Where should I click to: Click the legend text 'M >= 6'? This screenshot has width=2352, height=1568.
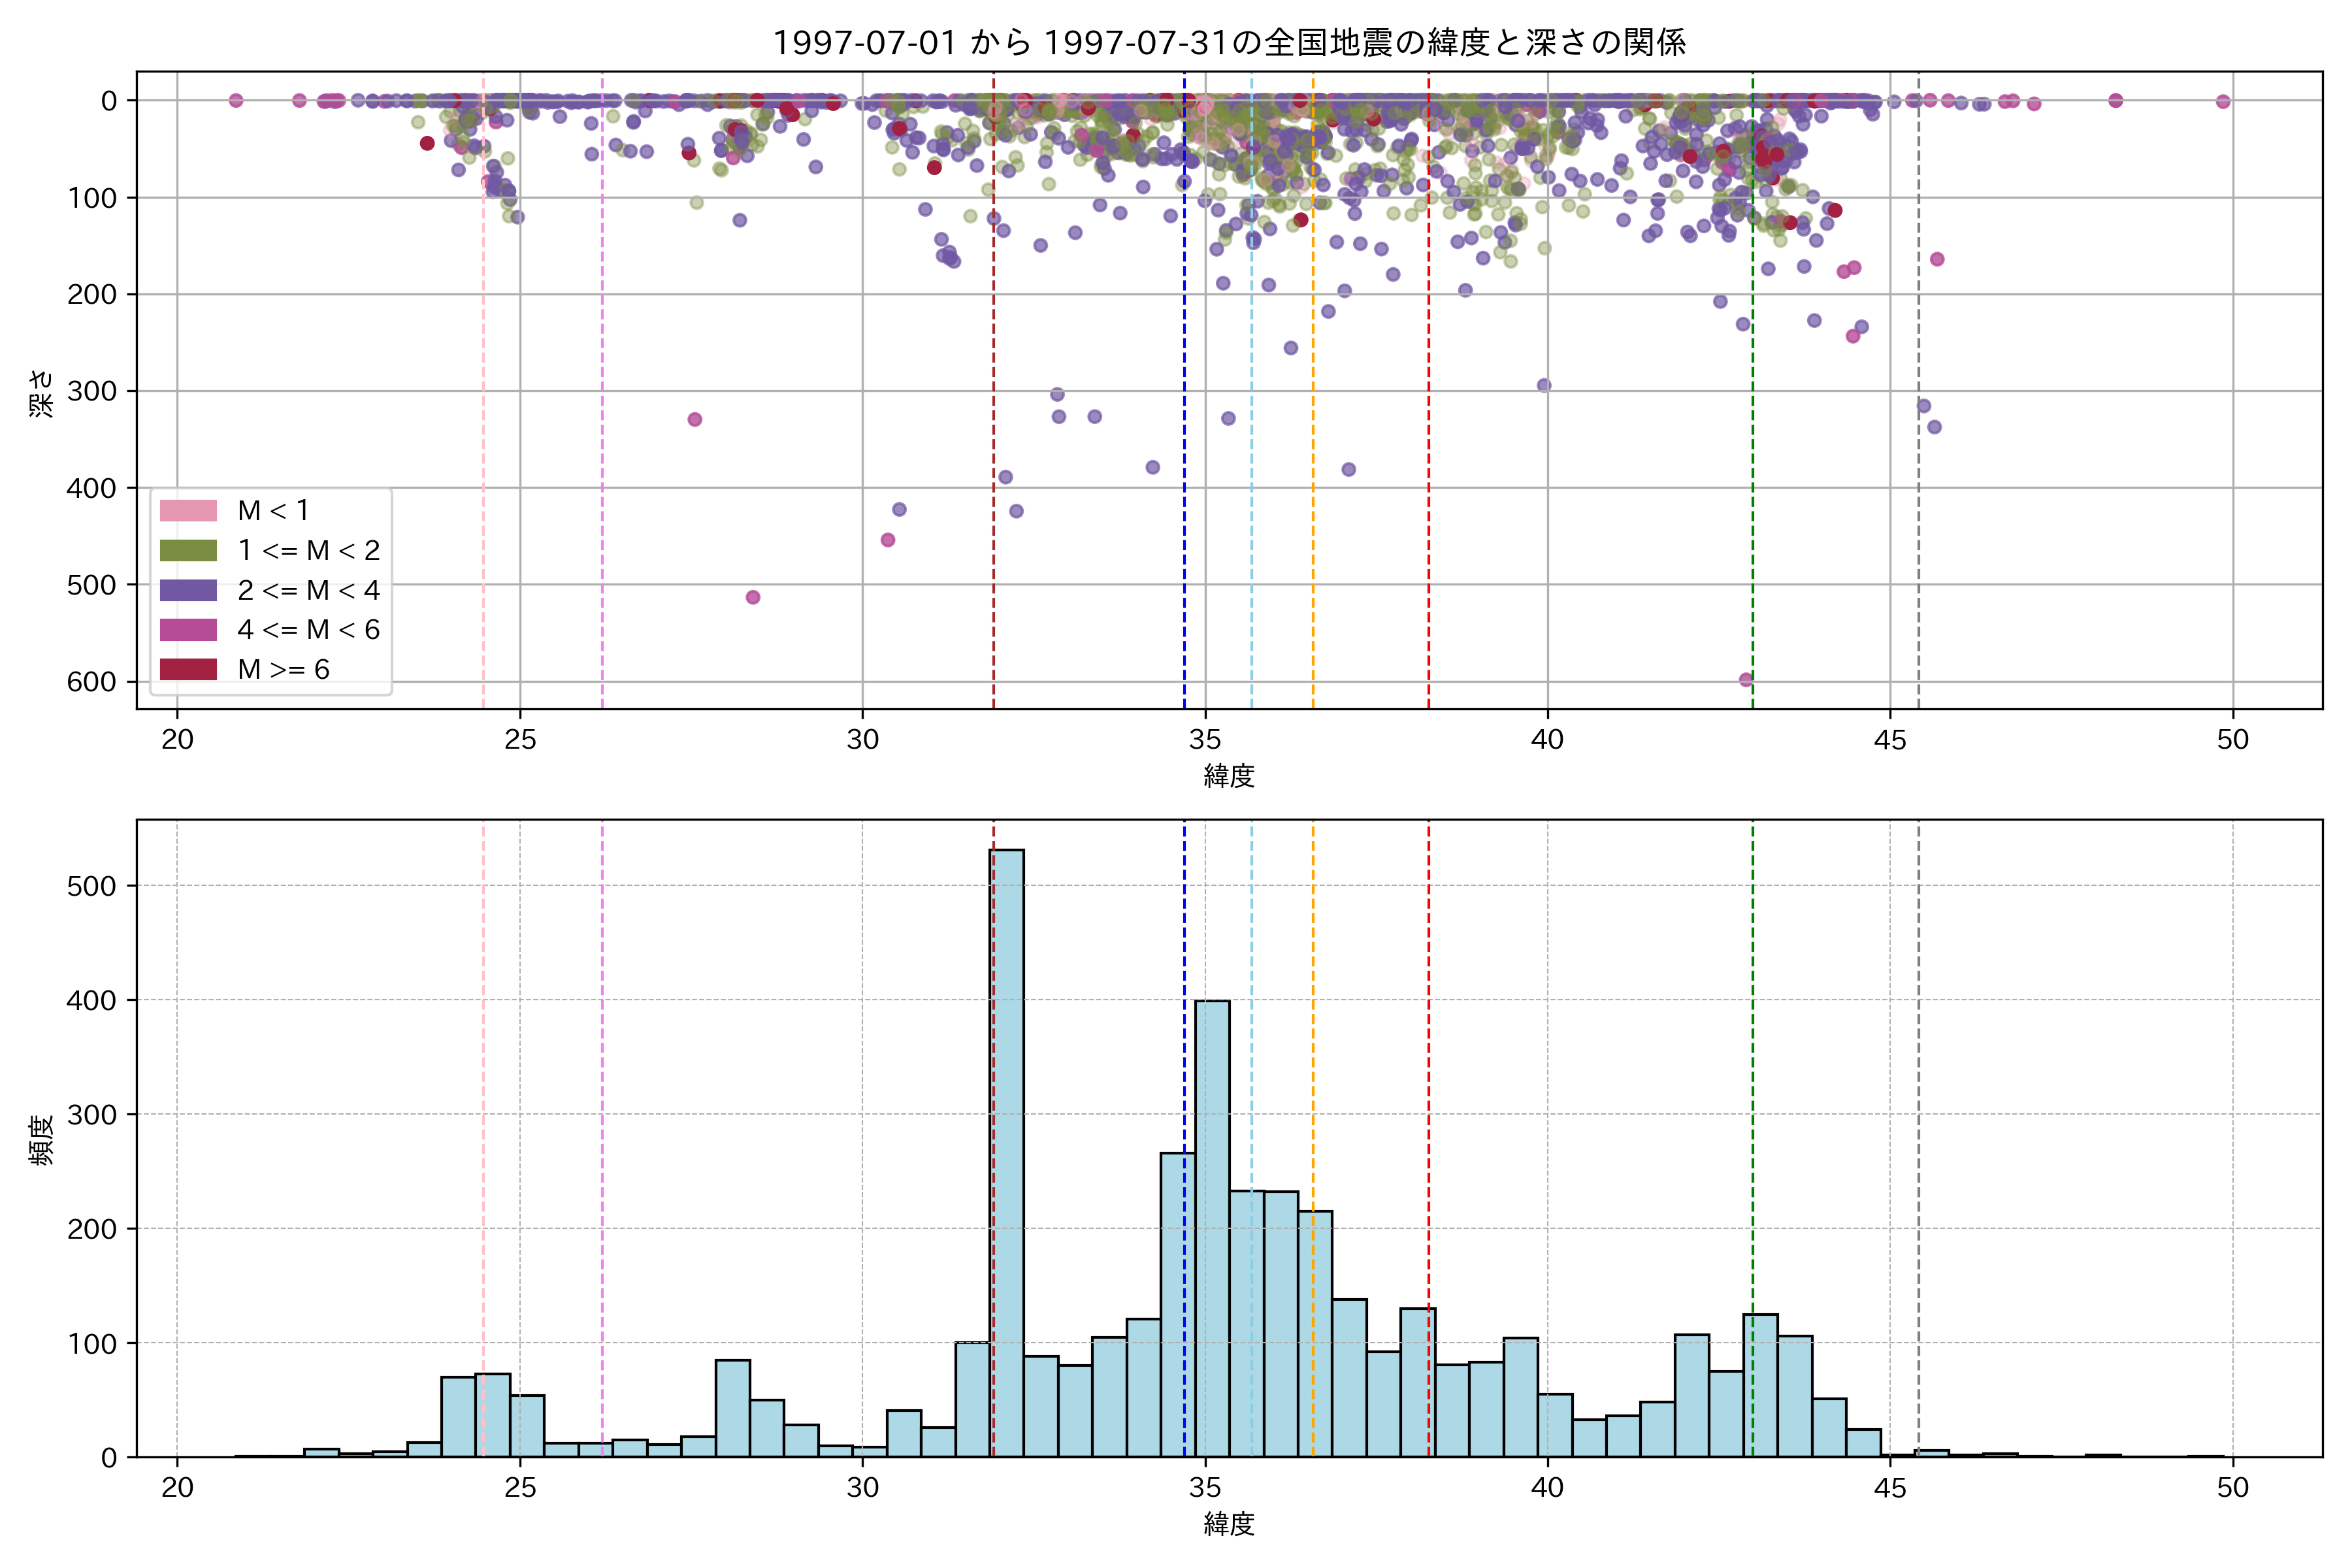point(283,669)
